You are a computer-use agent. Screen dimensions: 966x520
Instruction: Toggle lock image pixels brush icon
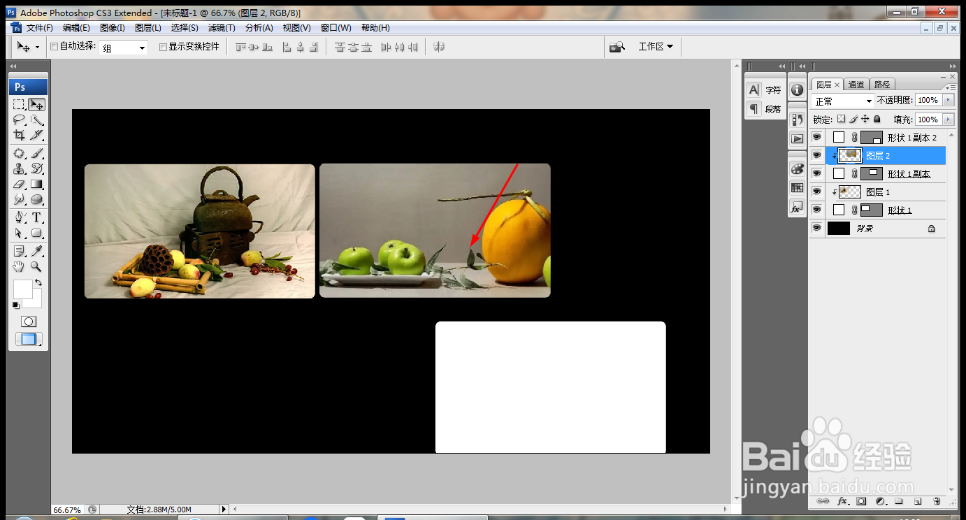click(x=853, y=120)
